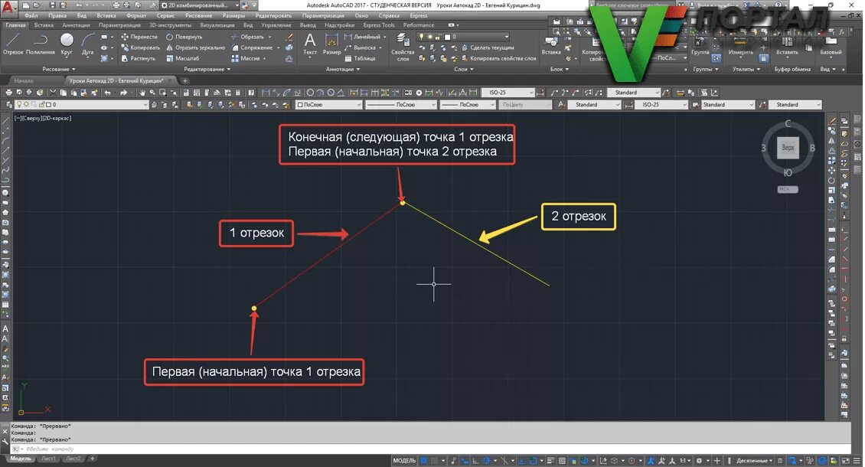
Task: Click the Отразить зеркально (Mirror) command
Action: (x=195, y=47)
